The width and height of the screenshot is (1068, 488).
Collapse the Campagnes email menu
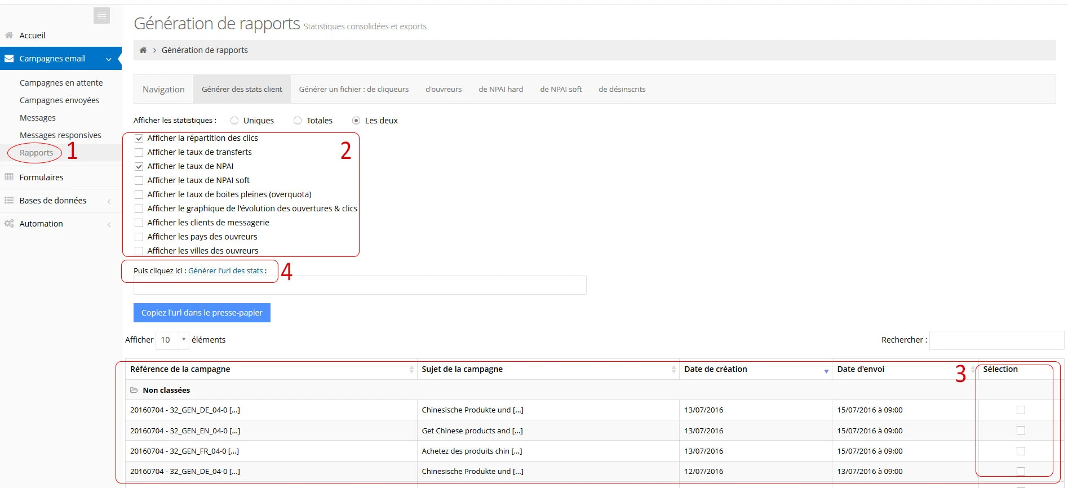109,59
